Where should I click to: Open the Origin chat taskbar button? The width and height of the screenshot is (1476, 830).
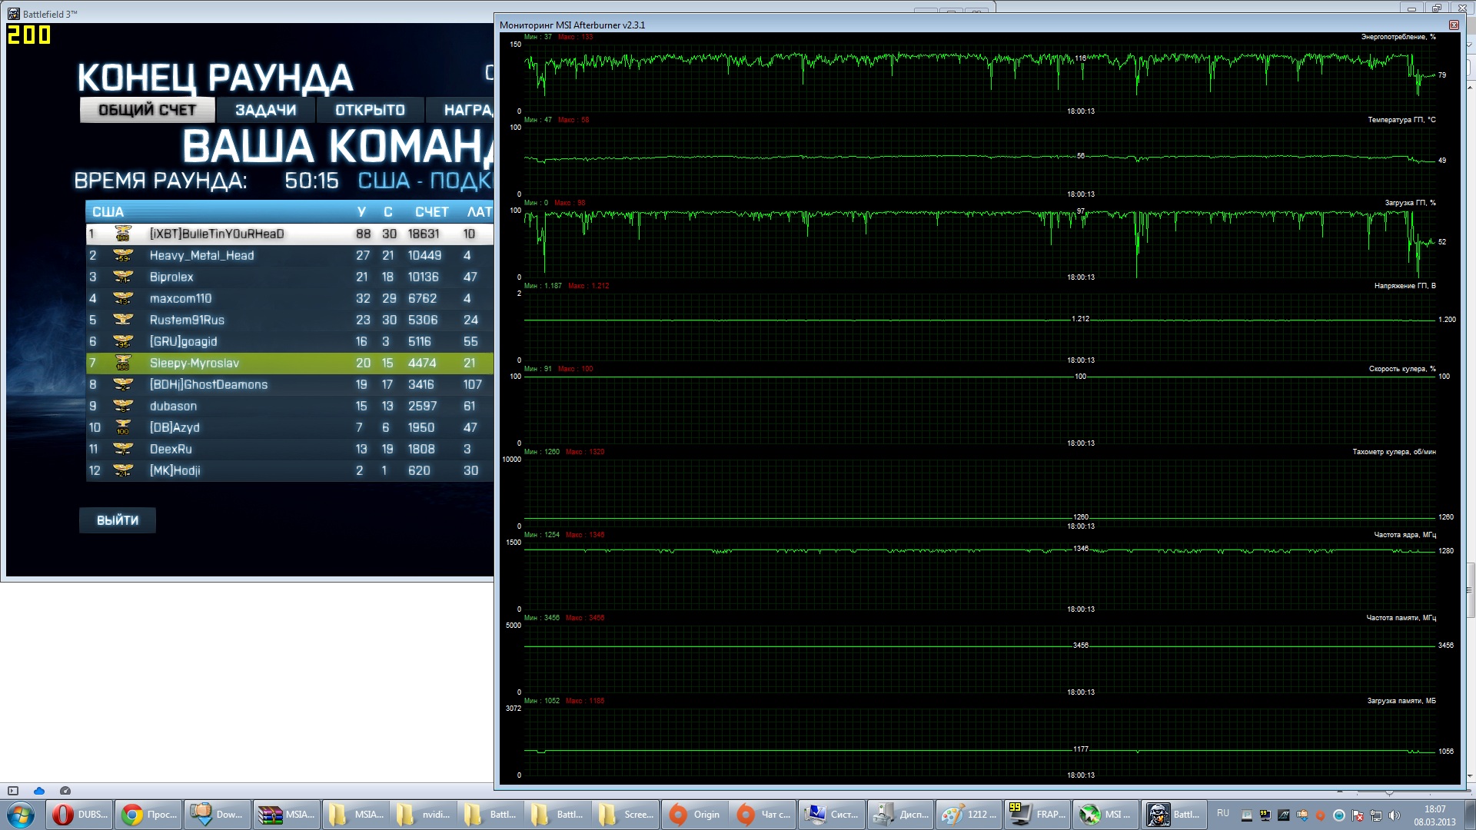click(762, 815)
